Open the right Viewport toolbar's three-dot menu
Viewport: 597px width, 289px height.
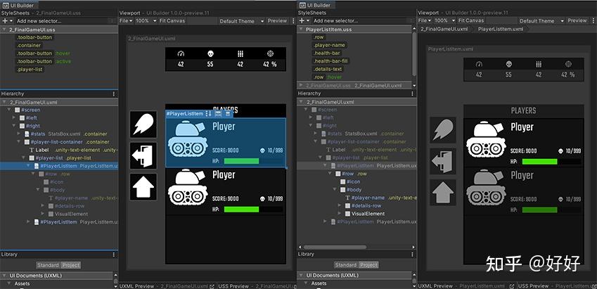tap(593, 20)
